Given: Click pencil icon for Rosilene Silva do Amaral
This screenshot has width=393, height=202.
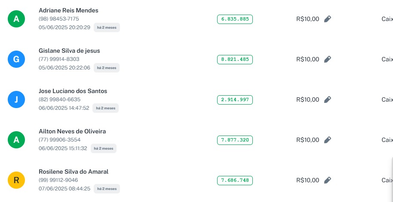Looking at the screenshot, I should click(x=328, y=180).
